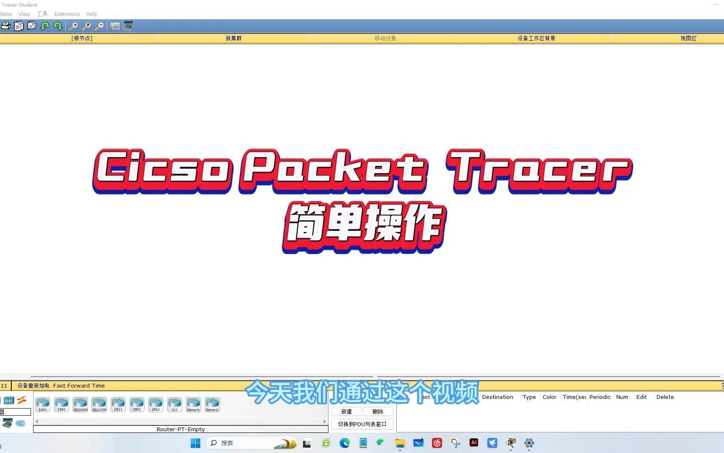Open the Extensions menu
Viewport: 724px width, 453px height.
tap(67, 14)
